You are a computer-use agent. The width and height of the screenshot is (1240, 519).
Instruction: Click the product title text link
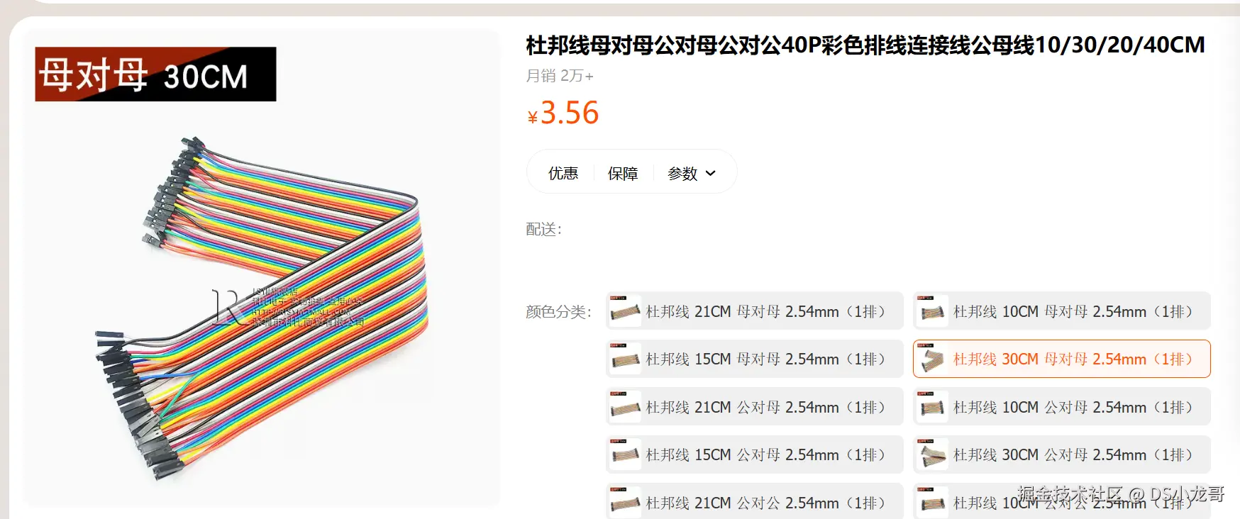(x=865, y=45)
